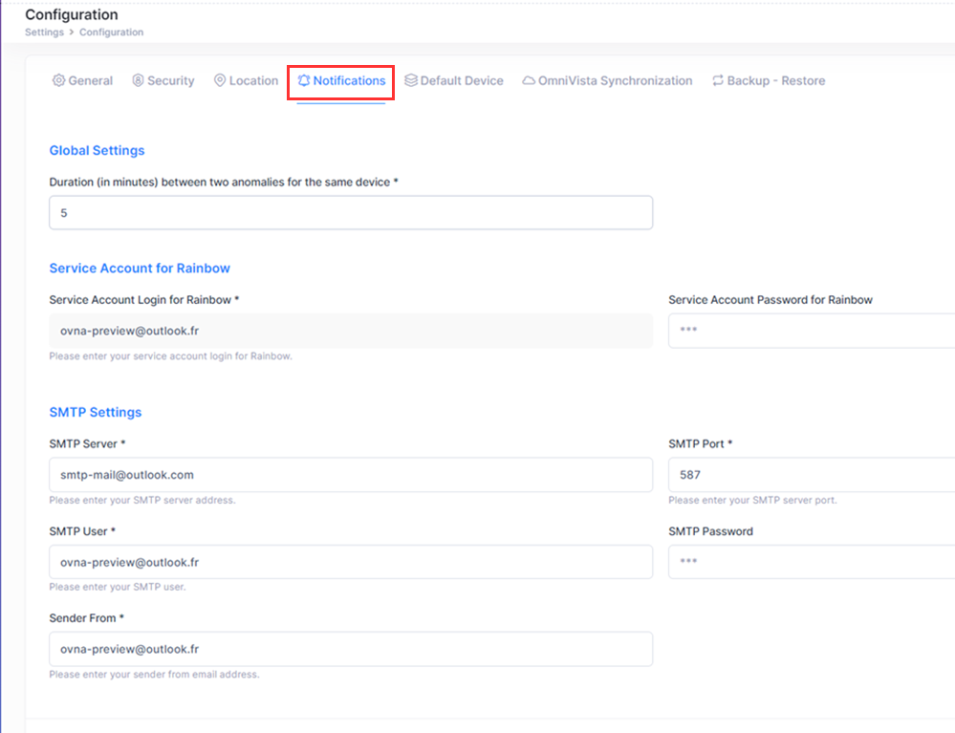The height and width of the screenshot is (733, 955).
Task: Click the map pin icon beside Location
Action: click(220, 81)
